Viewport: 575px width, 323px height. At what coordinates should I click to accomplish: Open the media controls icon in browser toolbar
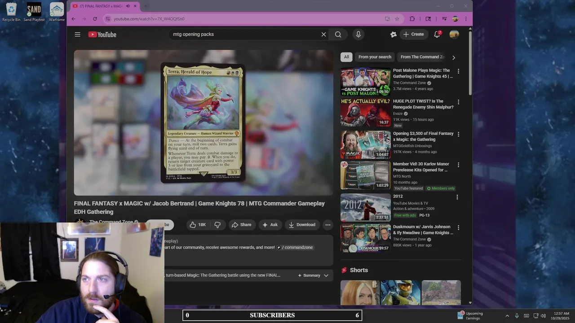pyautogui.click(x=444, y=19)
